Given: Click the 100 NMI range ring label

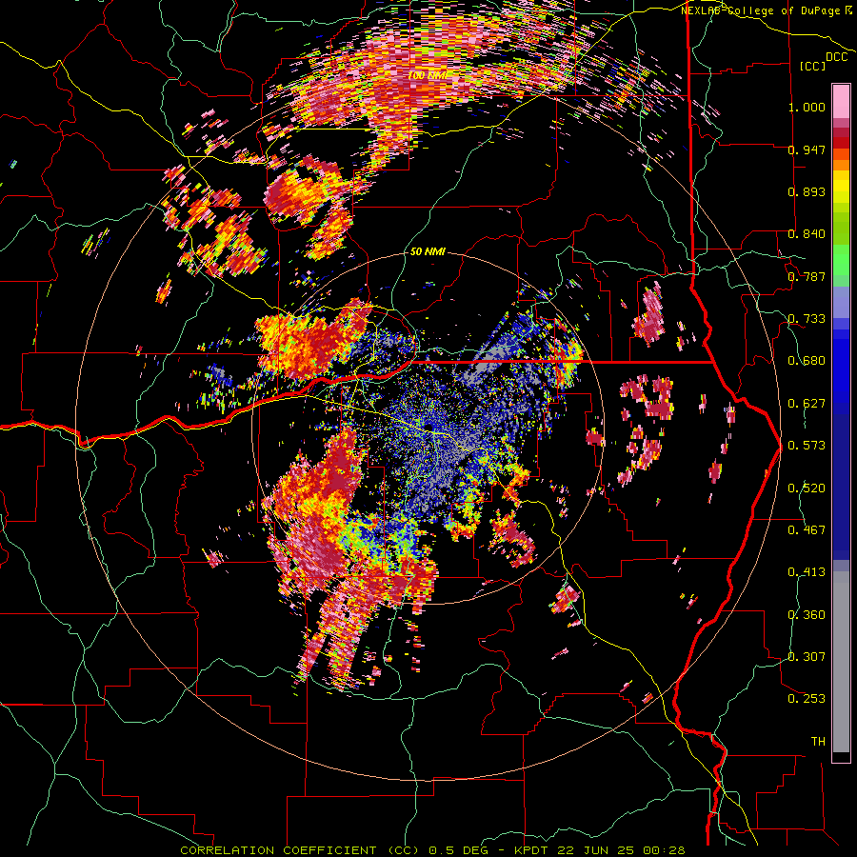Looking at the screenshot, I should 428,75.
